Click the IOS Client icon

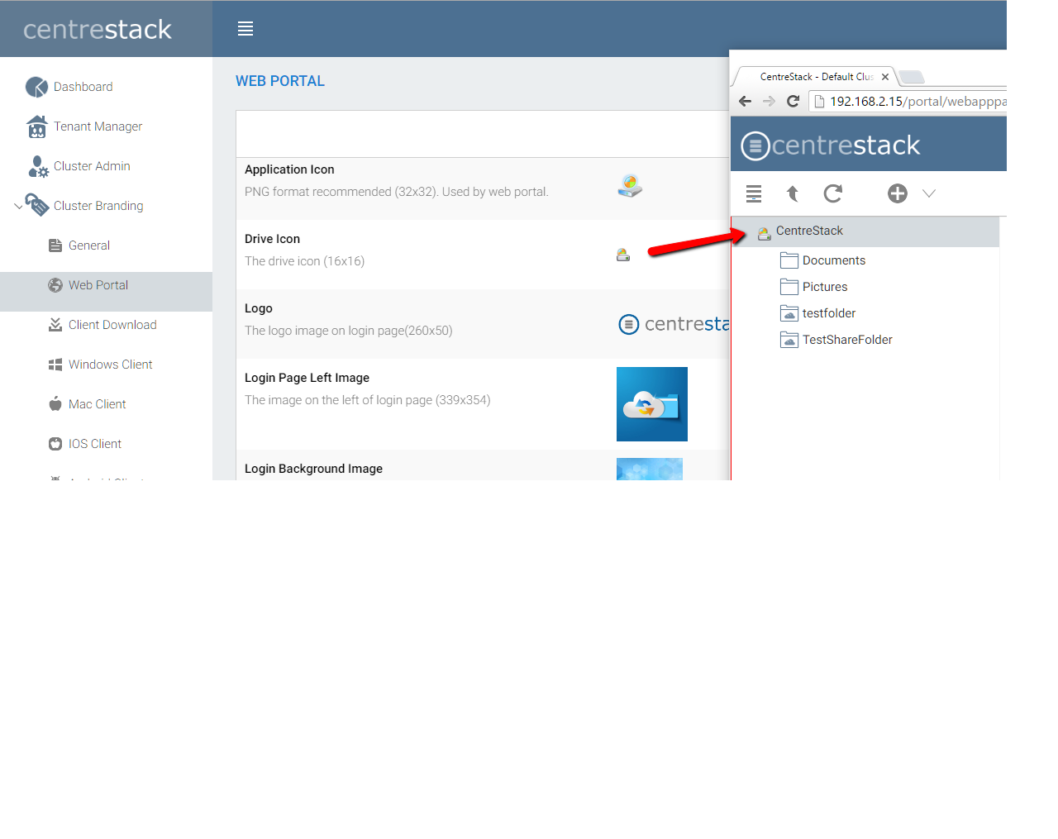click(55, 444)
